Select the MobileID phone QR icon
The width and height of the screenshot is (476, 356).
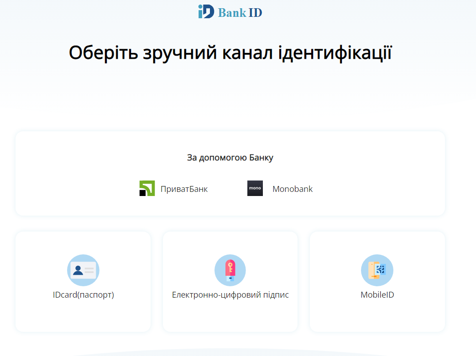point(377,270)
